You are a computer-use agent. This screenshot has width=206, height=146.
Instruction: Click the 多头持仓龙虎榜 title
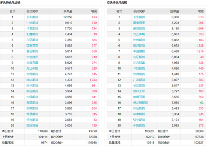point(10,3)
